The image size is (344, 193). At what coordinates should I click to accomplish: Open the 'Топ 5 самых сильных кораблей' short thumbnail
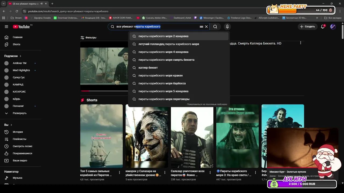point(102,136)
